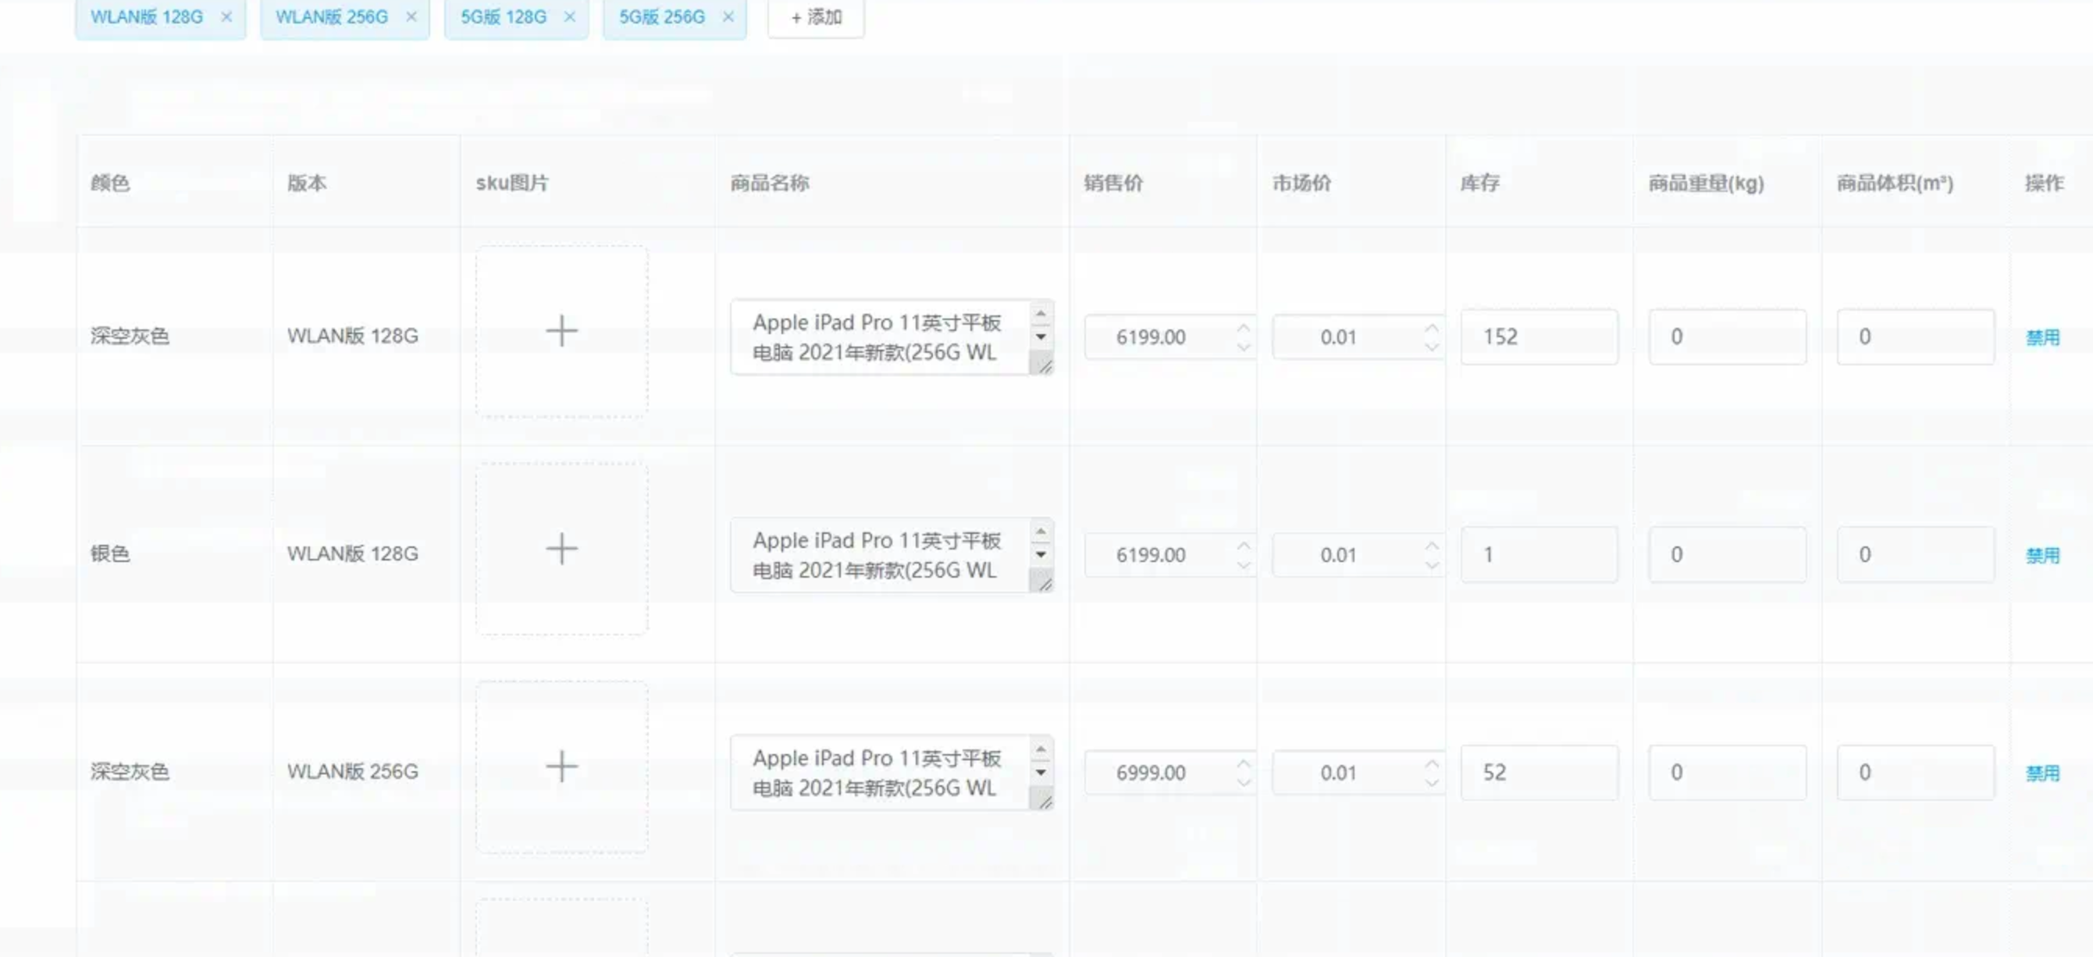Increase market price in 深空灰色 256G row
The image size is (2093, 957).
[x=1433, y=763]
